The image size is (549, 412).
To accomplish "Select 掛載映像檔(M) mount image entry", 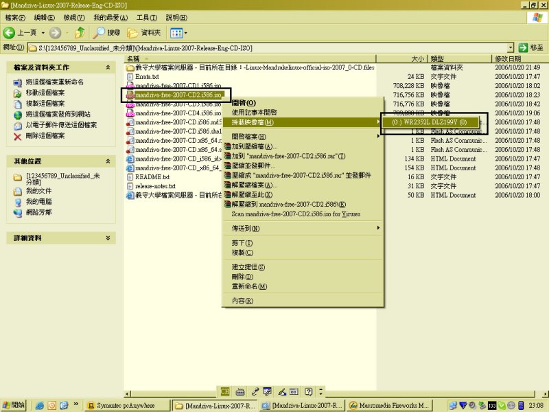I will (x=303, y=122).
